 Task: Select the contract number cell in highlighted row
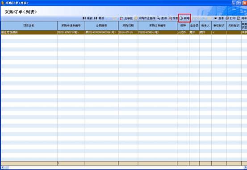click(x=101, y=32)
